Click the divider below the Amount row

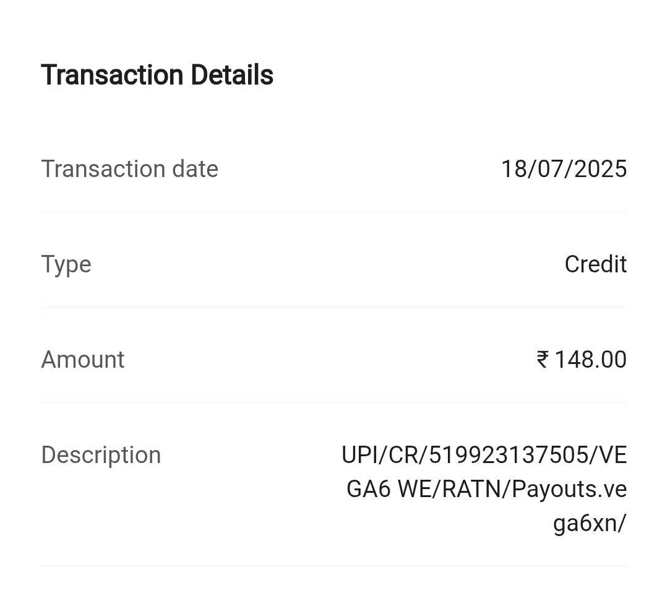click(334, 402)
